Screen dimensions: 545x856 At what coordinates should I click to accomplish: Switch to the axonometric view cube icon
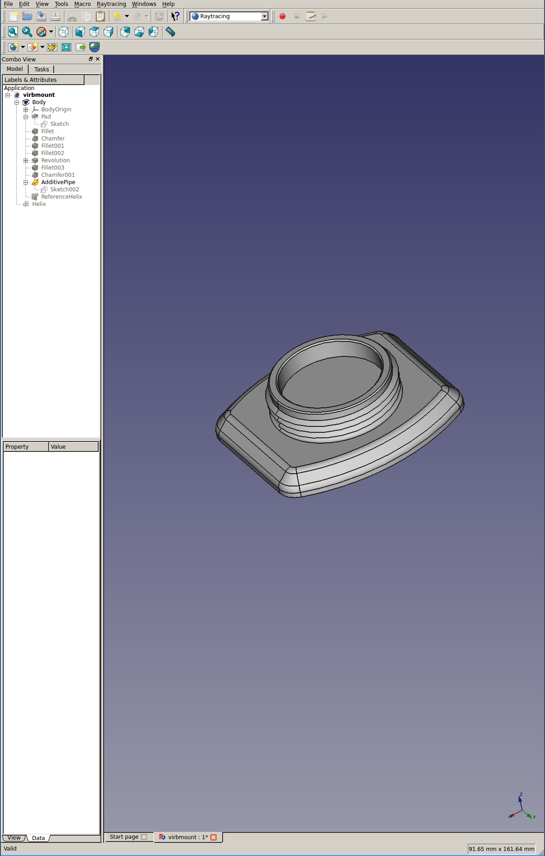[x=64, y=32]
